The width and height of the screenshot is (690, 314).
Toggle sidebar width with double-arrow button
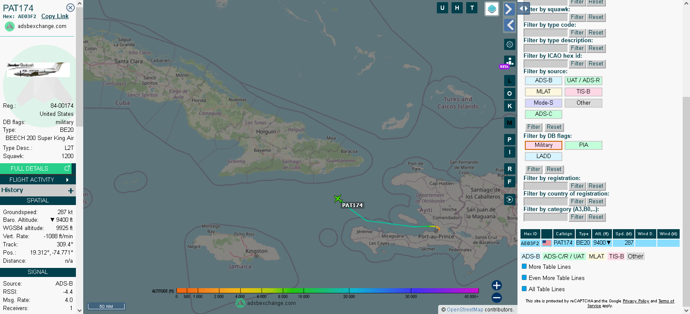pos(524,9)
